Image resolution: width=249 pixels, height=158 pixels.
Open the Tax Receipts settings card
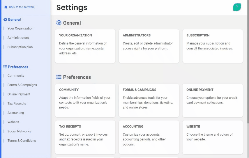click(85, 137)
